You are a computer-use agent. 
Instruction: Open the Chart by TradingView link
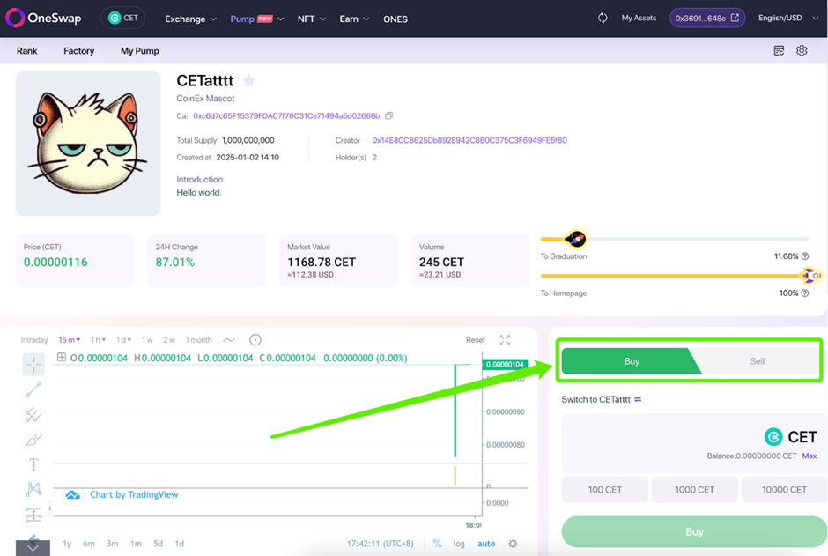[134, 494]
